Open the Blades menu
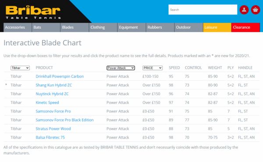The image size is (263, 162). [75, 27]
